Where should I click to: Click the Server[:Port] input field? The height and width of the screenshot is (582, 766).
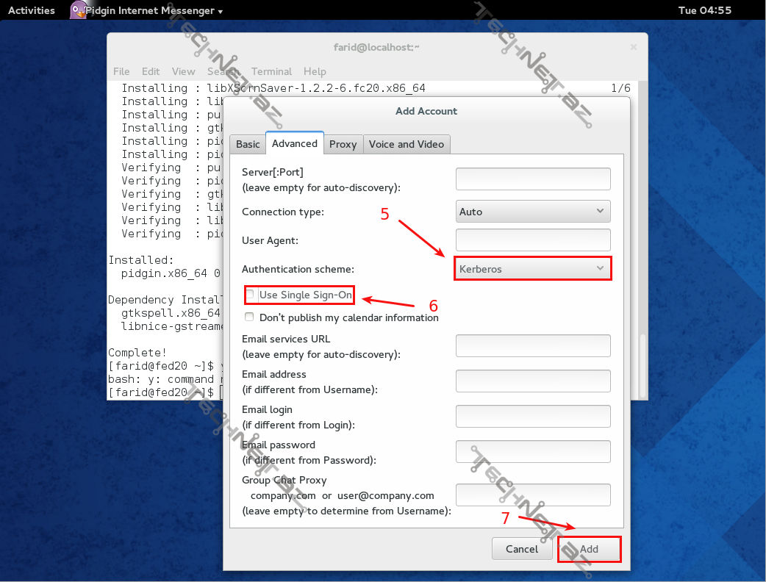[x=533, y=179]
